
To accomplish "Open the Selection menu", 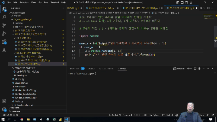I will click(x=24, y=2).
